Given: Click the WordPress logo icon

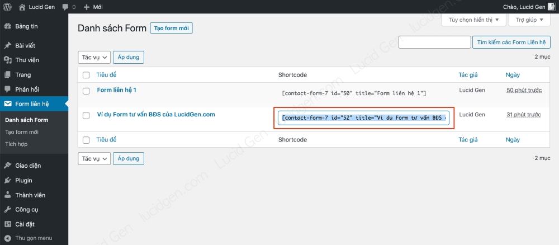Looking at the screenshot, I should pos(7,7).
